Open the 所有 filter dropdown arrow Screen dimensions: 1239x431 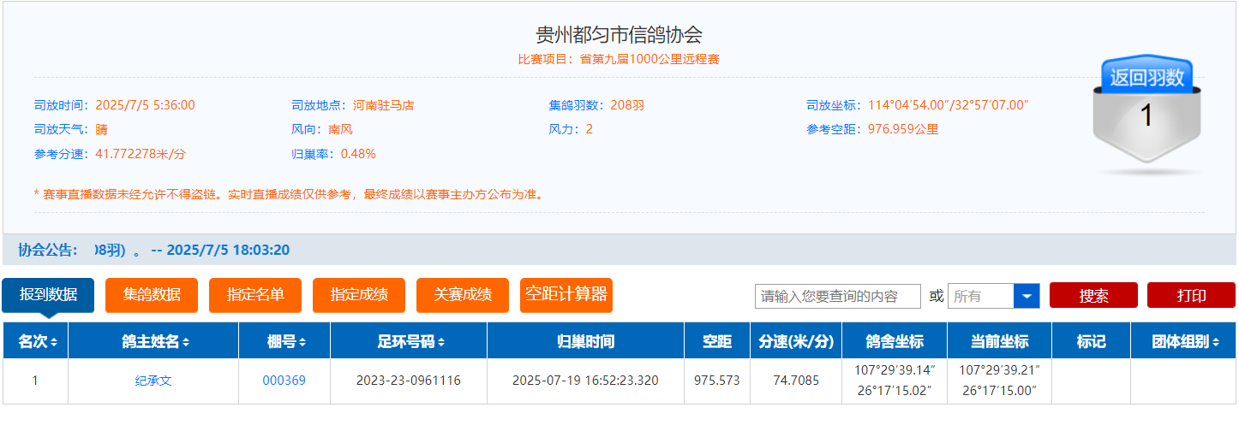(1026, 296)
